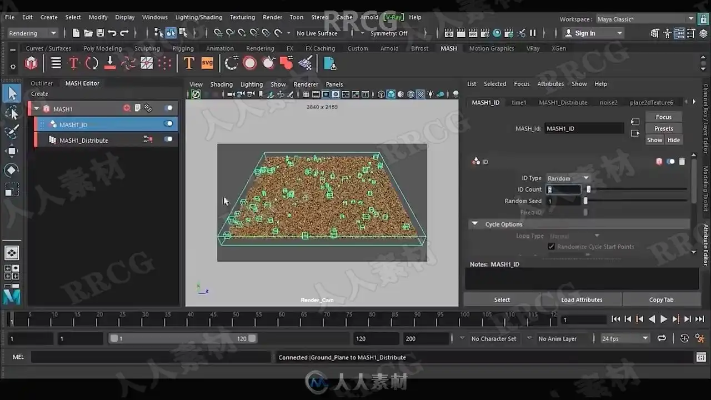Click the red download-arrow MASH shelf icon
This screenshot has height=400, width=711.
click(110, 63)
